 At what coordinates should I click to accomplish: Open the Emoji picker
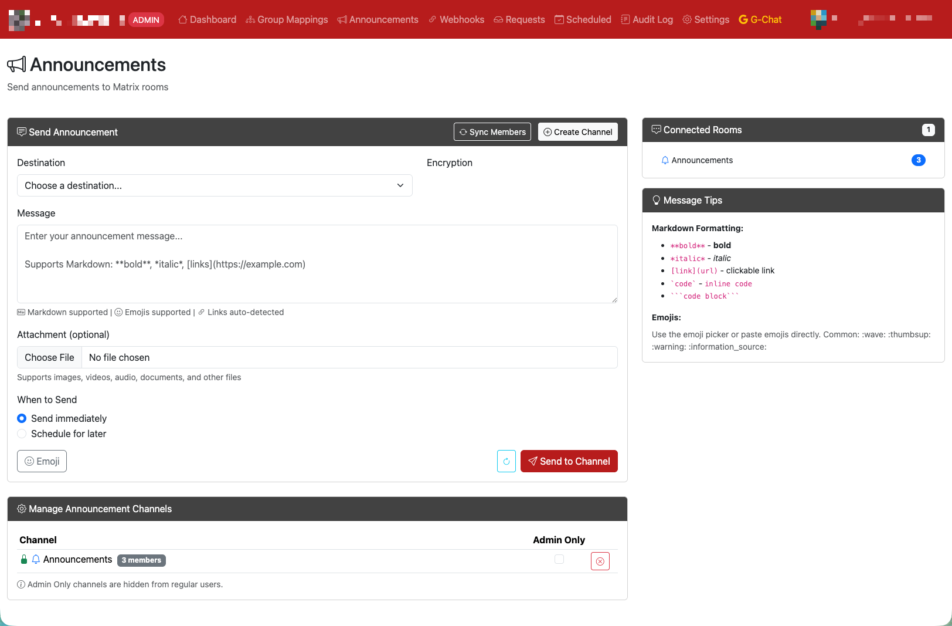point(42,461)
